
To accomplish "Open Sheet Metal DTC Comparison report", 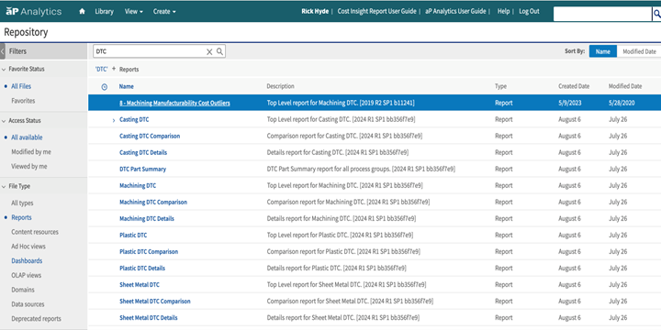I will 155,302.
